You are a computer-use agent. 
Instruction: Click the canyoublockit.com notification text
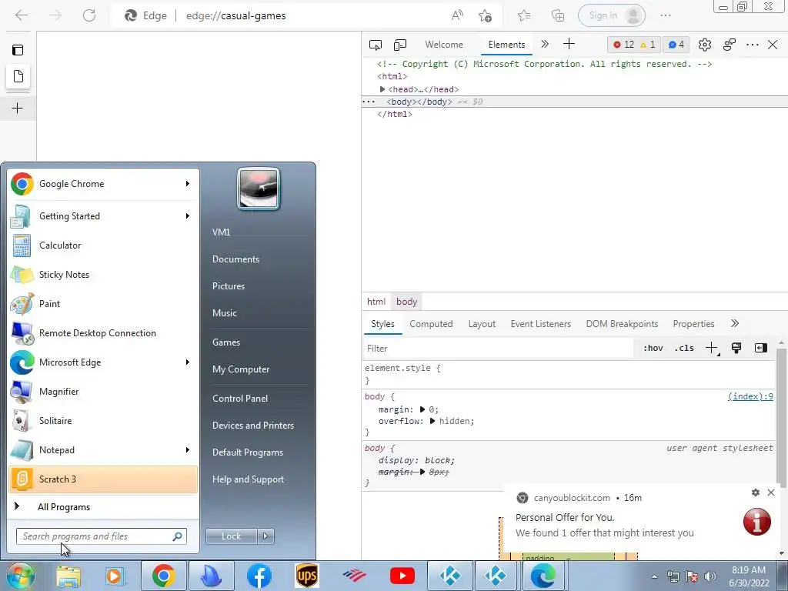coord(572,498)
